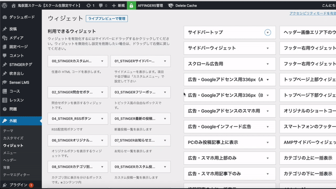Expand the スクロール広告用 area
Image resolution: width=336 pixels, height=189 pixels.
coord(268,64)
